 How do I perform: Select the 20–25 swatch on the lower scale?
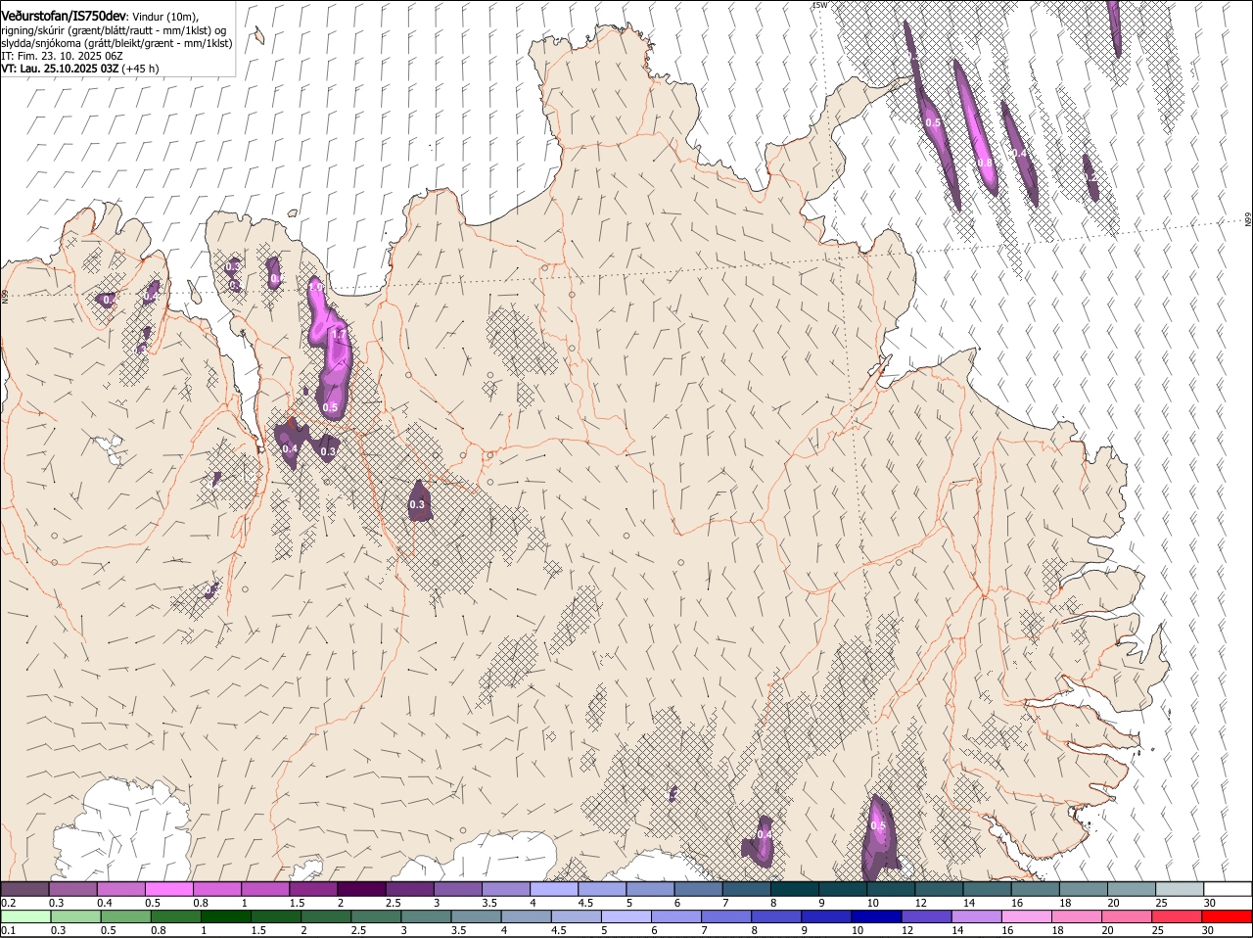coord(1127,916)
